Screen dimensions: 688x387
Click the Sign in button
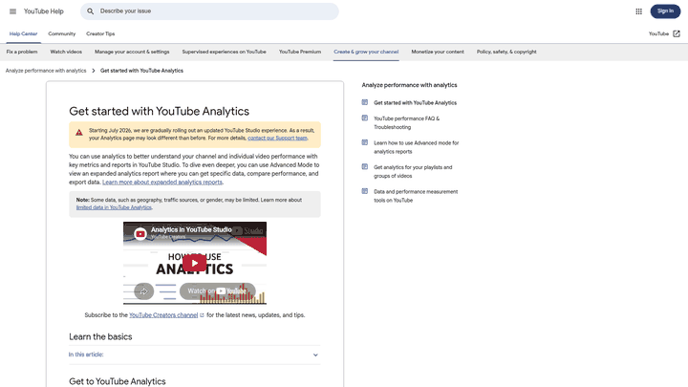click(665, 11)
